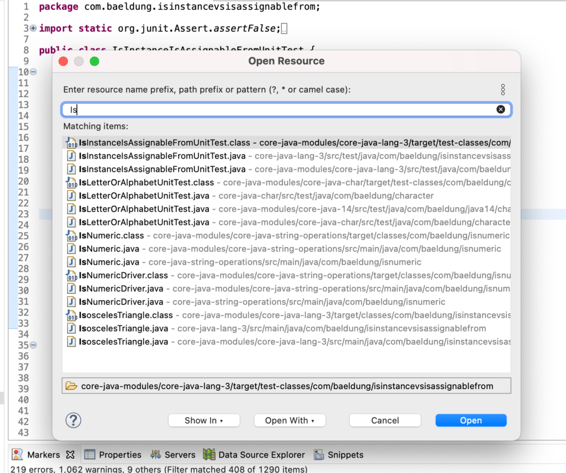Click the Java icon beside IsLetterOrAlphabetUnitTest.java

[72, 196]
